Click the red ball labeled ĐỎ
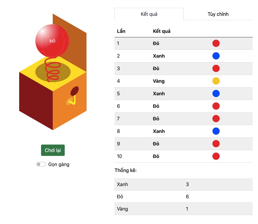258x224 pixels. [x=52, y=41]
